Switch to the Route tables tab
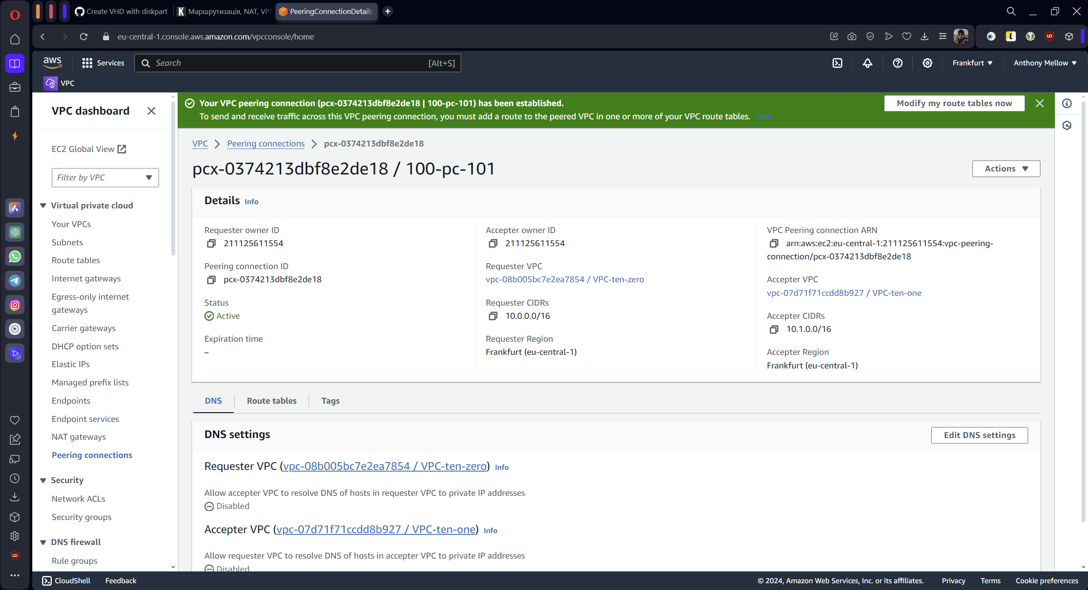 click(x=272, y=401)
